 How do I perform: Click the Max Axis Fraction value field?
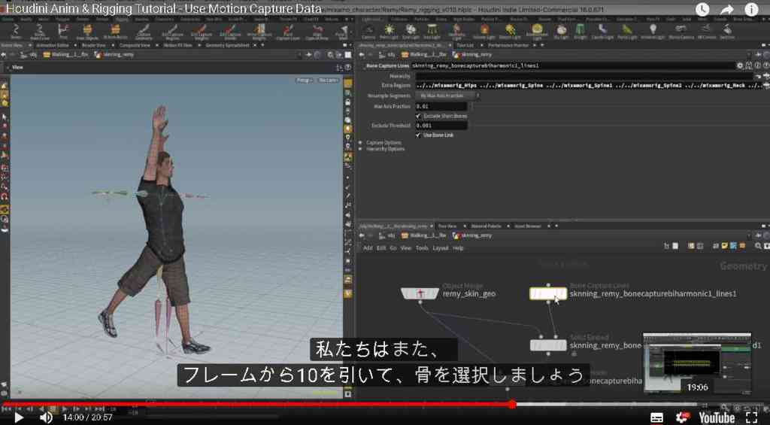(441, 106)
